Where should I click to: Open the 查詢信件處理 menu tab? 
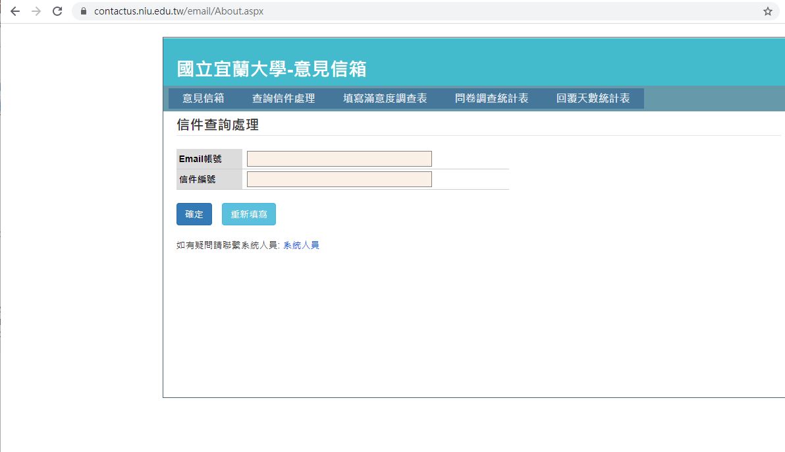tap(283, 98)
